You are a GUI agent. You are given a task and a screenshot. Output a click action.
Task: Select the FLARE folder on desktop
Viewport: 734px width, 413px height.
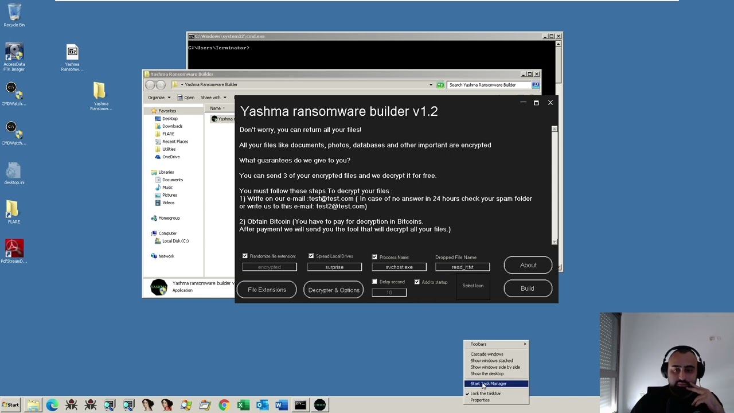tap(14, 212)
